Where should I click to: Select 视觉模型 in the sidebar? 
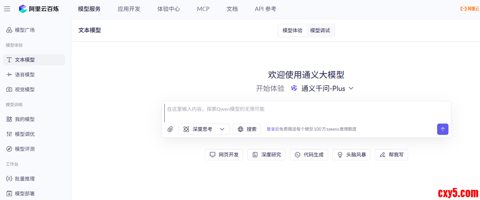34,90
